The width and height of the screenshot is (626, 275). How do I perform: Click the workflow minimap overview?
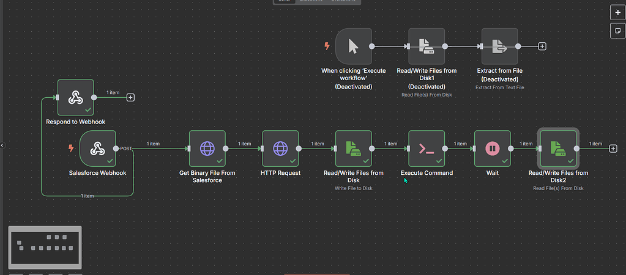45,247
